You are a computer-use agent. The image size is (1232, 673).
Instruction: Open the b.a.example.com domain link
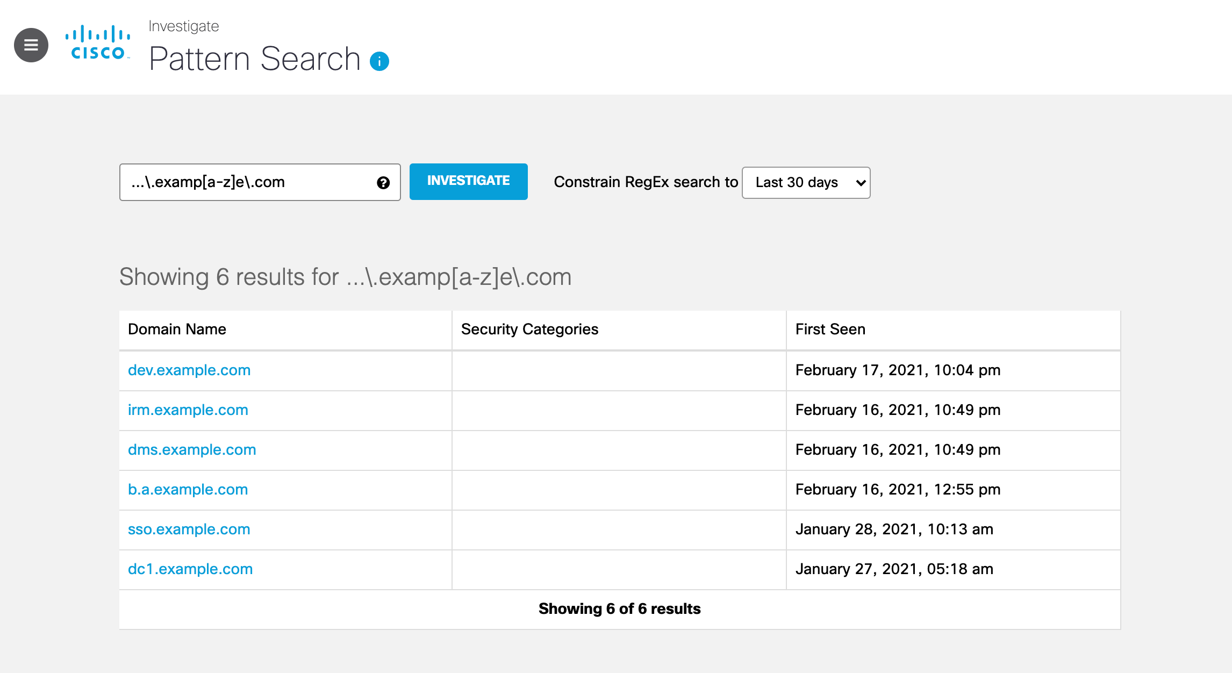[188, 490]
